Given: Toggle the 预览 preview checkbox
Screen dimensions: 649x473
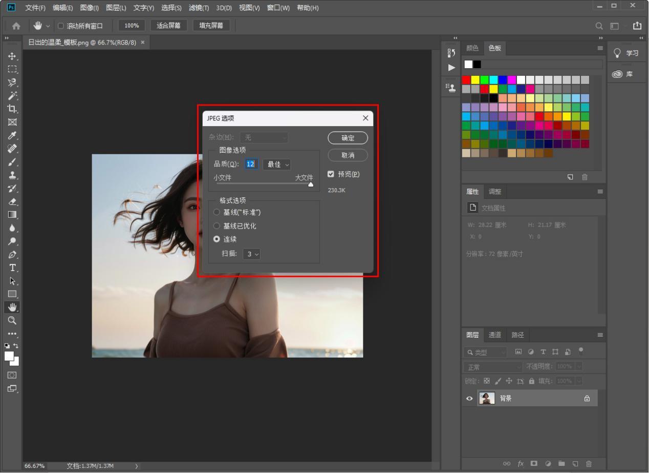Looking at the screenshot, I should (331, 174).
